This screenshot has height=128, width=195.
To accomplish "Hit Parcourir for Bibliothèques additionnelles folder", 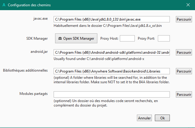I will point(184,71).
